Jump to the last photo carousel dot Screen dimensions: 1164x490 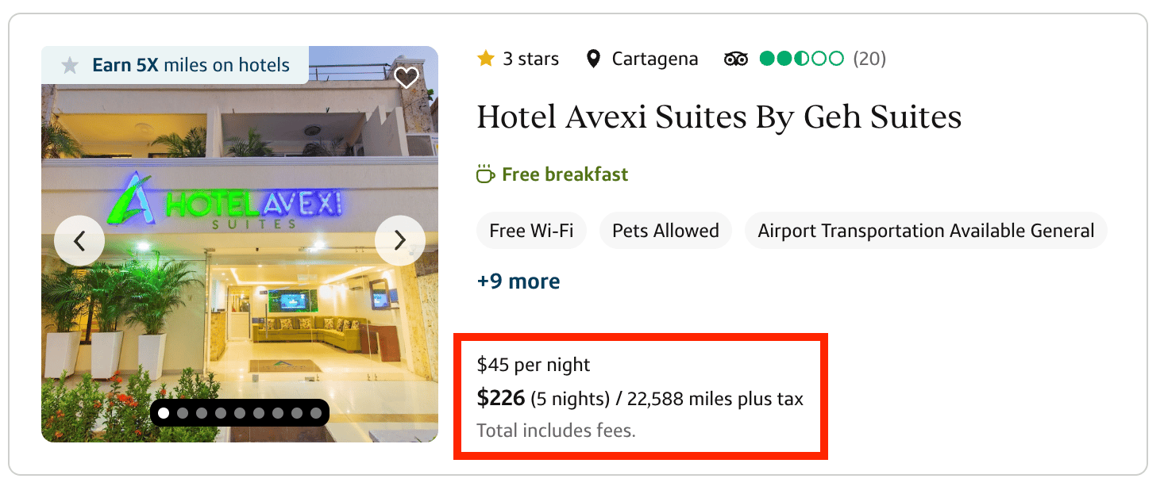tap(316, 413)
